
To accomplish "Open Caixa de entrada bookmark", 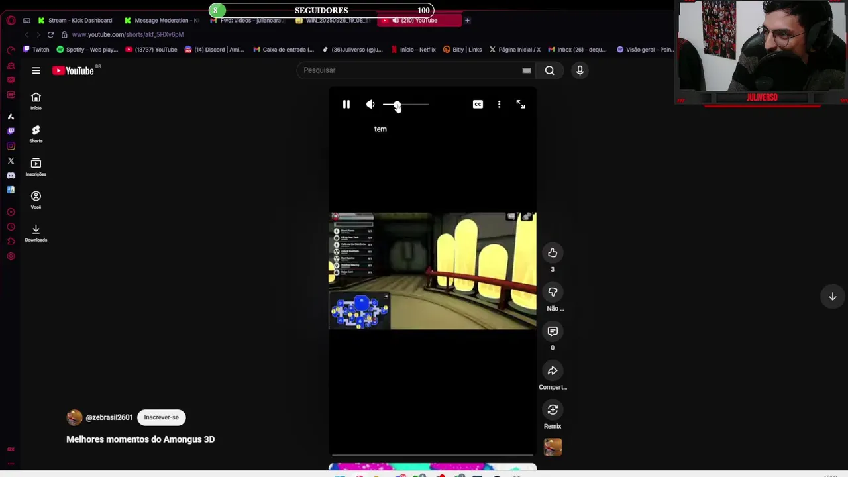I will [x=284, y=49].
